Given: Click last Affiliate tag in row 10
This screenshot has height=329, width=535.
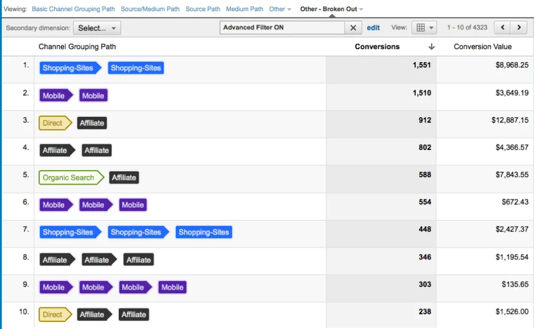Looking at the screenshot, I should 134,314.
